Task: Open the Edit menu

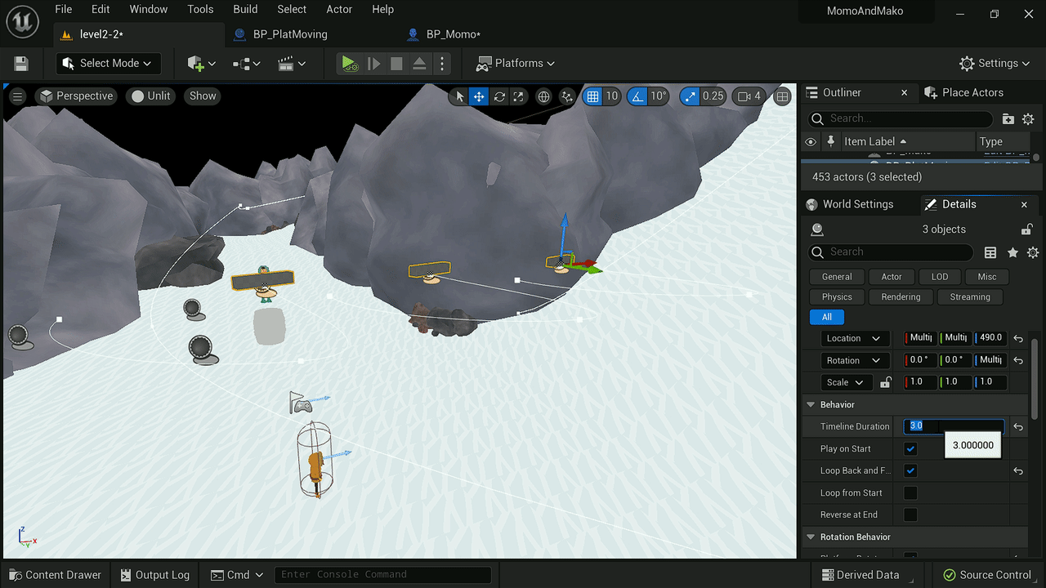Action: (101, 10)
